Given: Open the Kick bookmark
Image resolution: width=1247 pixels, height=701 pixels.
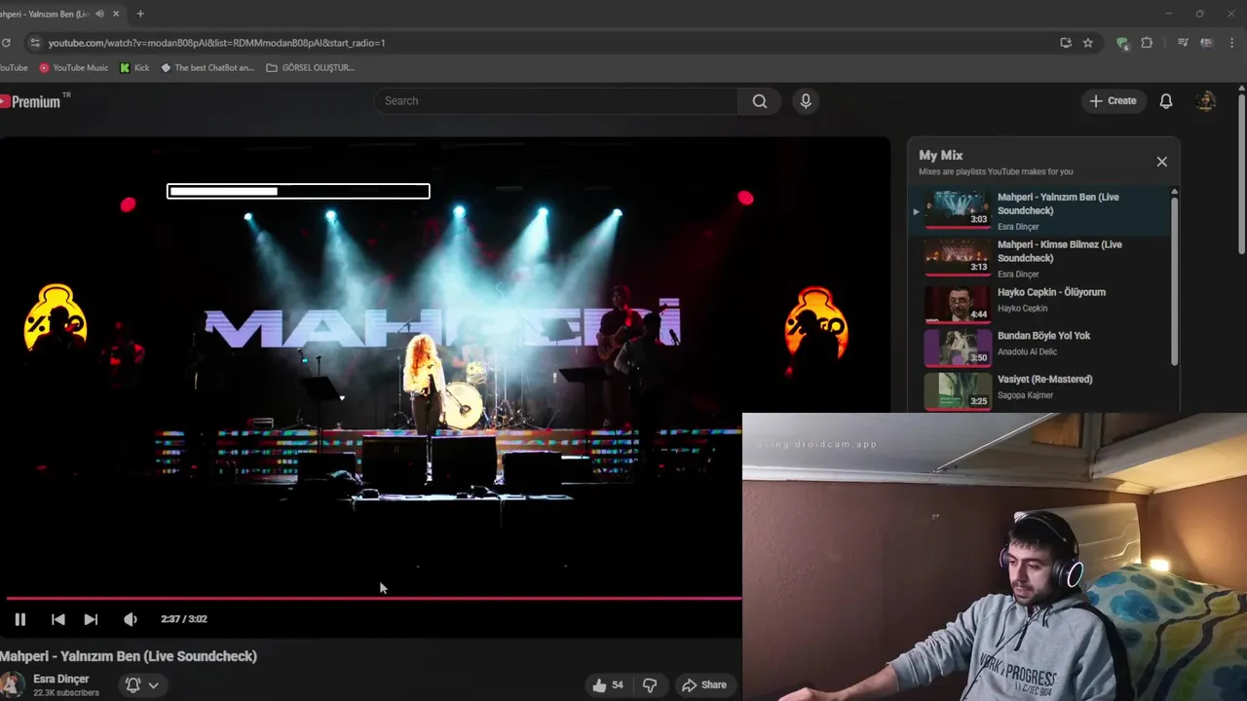Looking at the screenshot, I should (x=134, y=68).
